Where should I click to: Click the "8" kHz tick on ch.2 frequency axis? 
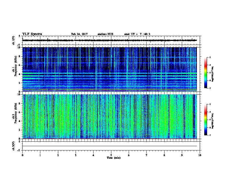[x=20, y=103]
